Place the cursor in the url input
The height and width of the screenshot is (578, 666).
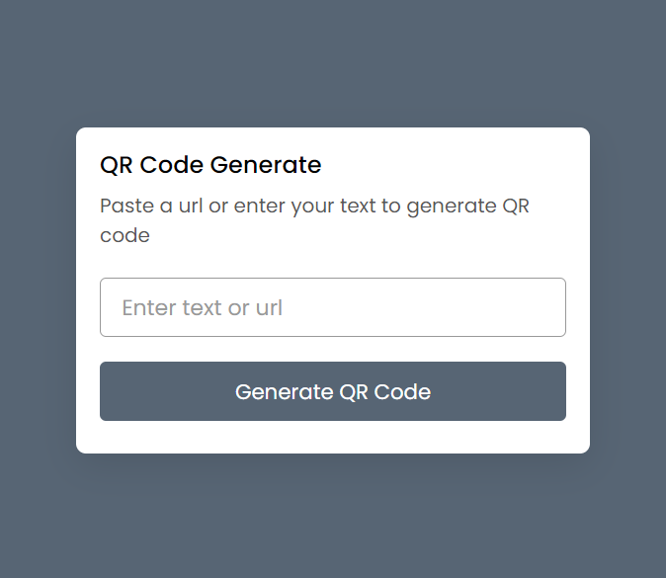pos(332,307)
